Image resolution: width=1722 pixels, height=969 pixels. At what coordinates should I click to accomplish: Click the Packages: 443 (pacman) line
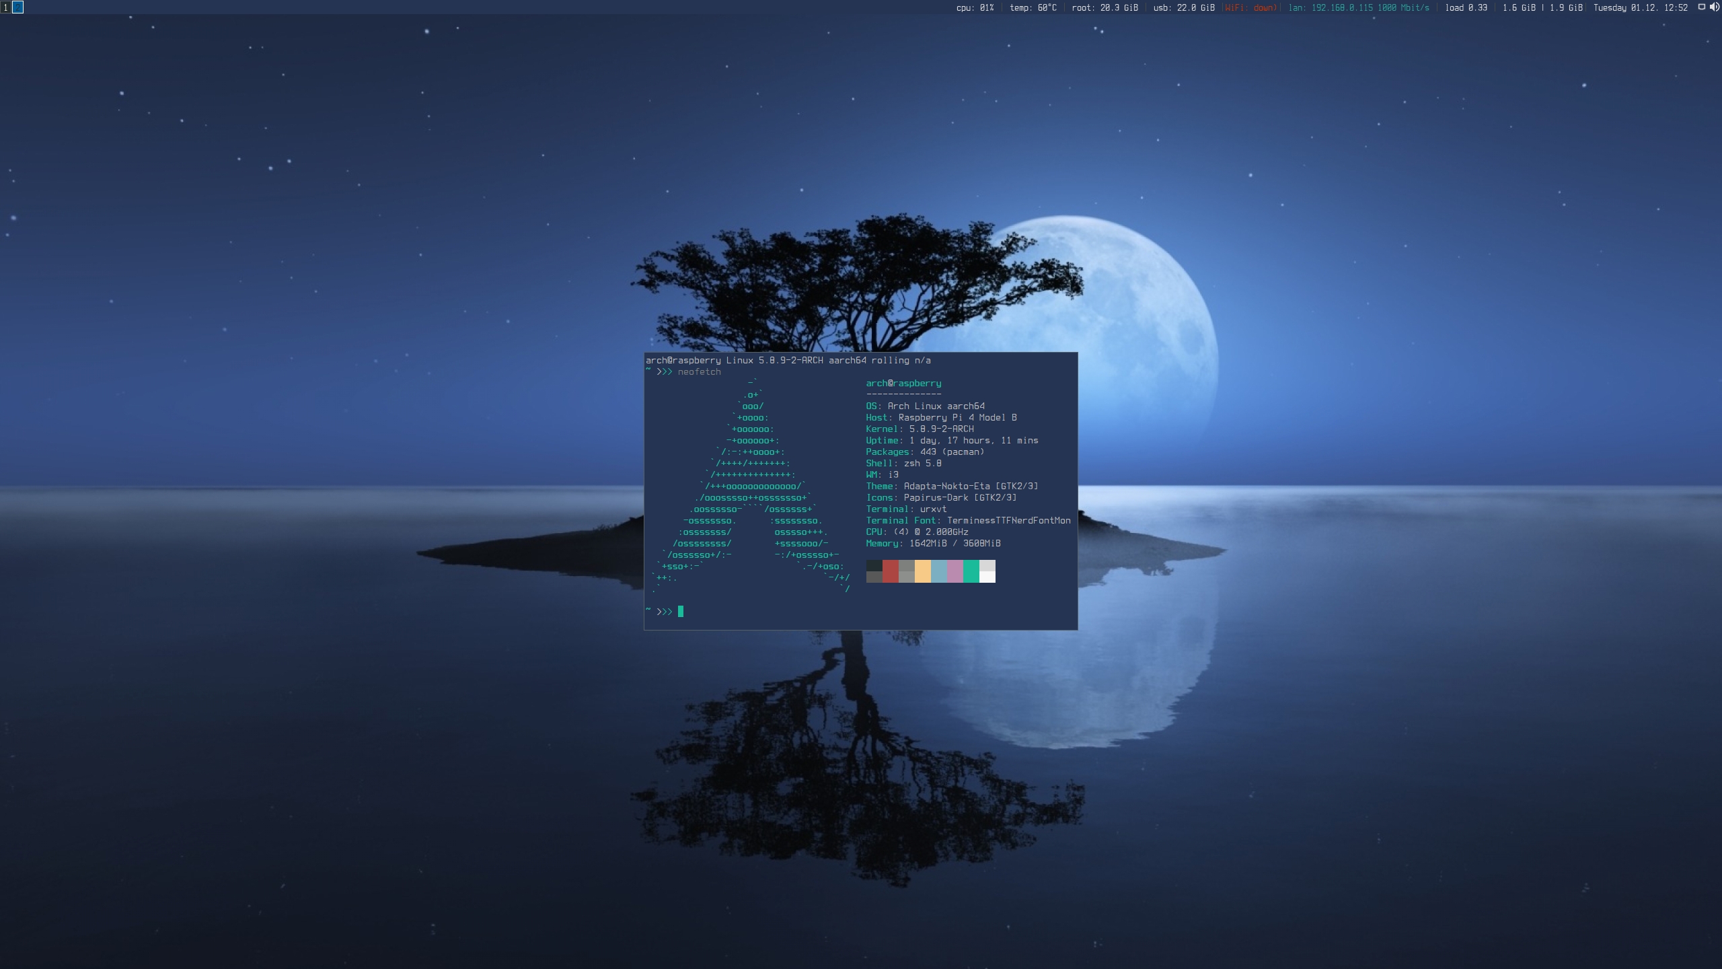(x=926, y=452)
